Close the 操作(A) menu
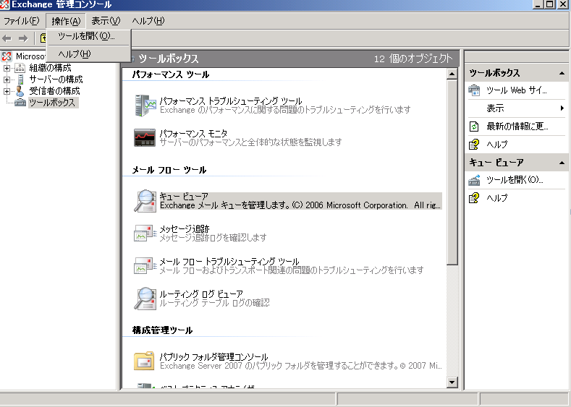Viewport: 571px width, 407px height. point(66,21)
